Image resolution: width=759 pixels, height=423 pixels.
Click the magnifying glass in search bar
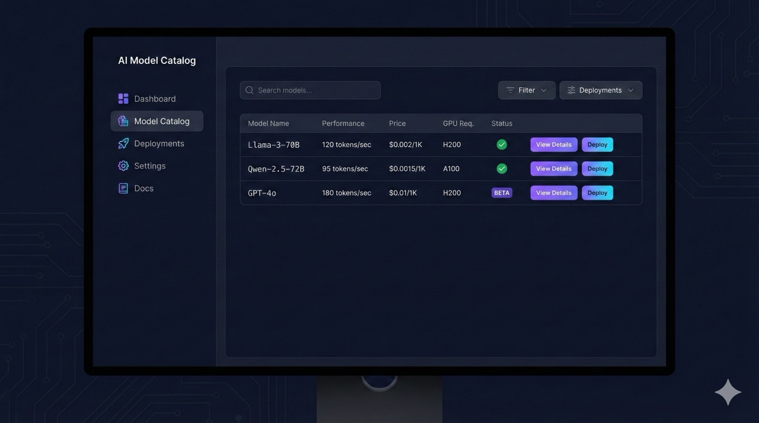click(x=250, y=89)
